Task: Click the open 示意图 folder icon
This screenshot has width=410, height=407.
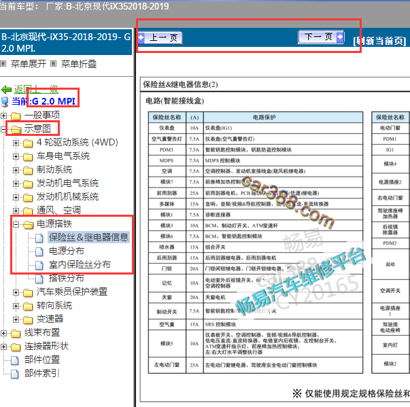Action: (16, 129)
